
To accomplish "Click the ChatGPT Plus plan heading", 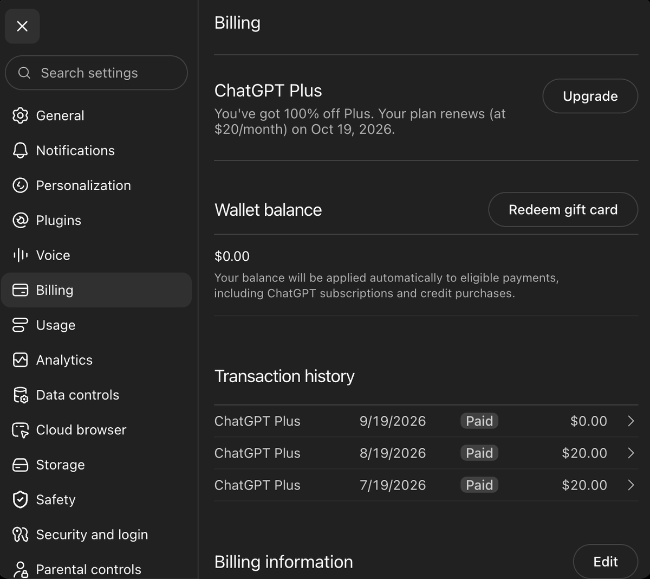I will pos(268,91).
